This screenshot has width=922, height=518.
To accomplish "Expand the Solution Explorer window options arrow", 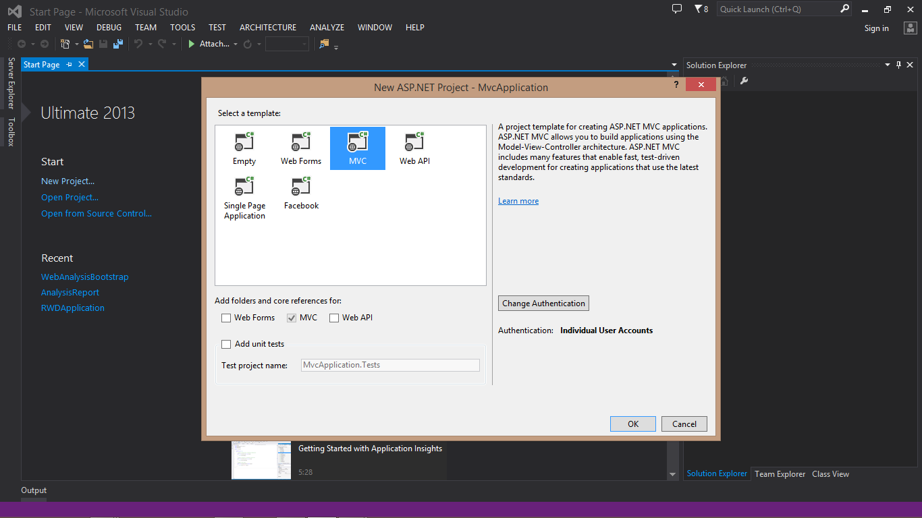I will pos(888,65).
